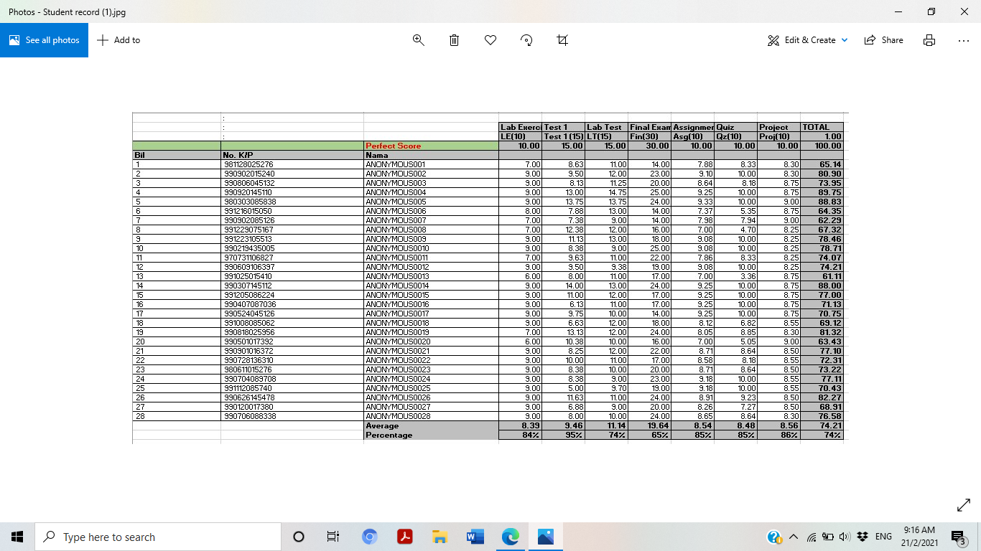Minimize the Photos window
This screenshot has height=551, width=981.
(x=898, y=11)
